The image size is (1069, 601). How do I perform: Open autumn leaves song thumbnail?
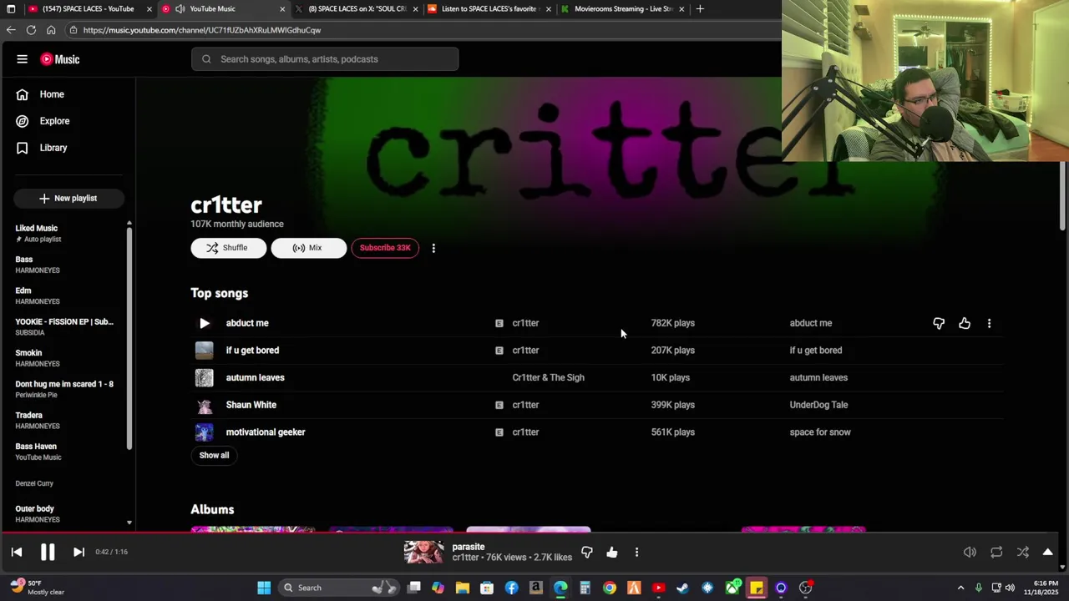click(x=205, y=377)
